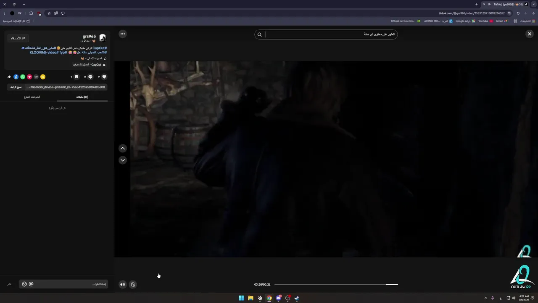Open the #fyp hashtag link

tap(63, 53)
